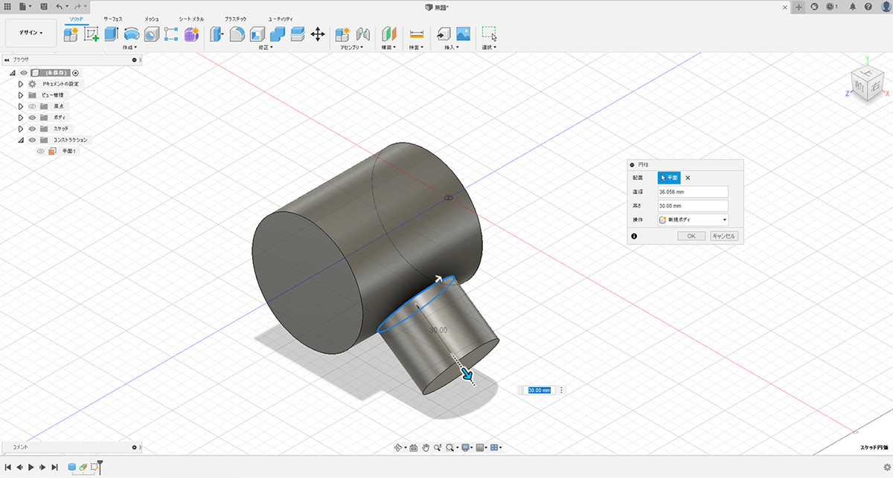This screenshot has height=478, width=893.
Task: Choose the Fillet tool in ribbon
Action: (237, 33)
